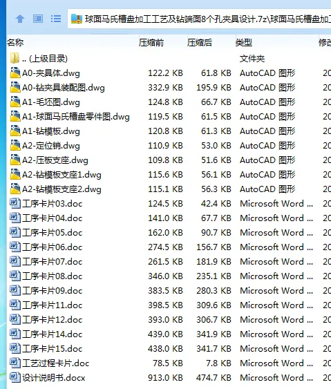Select the A0-夹具体.dwg file icon

[x=15, y=73]
